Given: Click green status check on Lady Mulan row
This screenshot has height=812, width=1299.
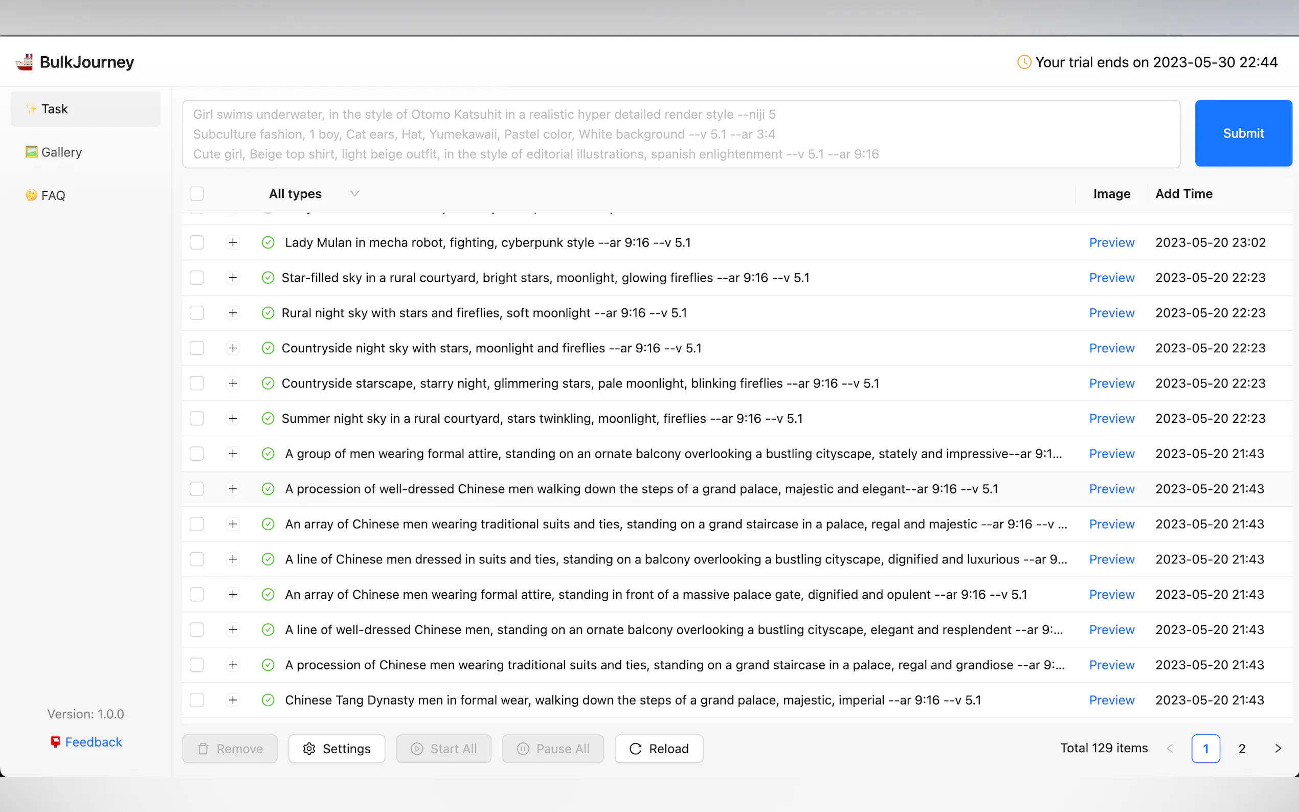Looking at the screenshot, I should pyautogui.click(x=268, y=243).
